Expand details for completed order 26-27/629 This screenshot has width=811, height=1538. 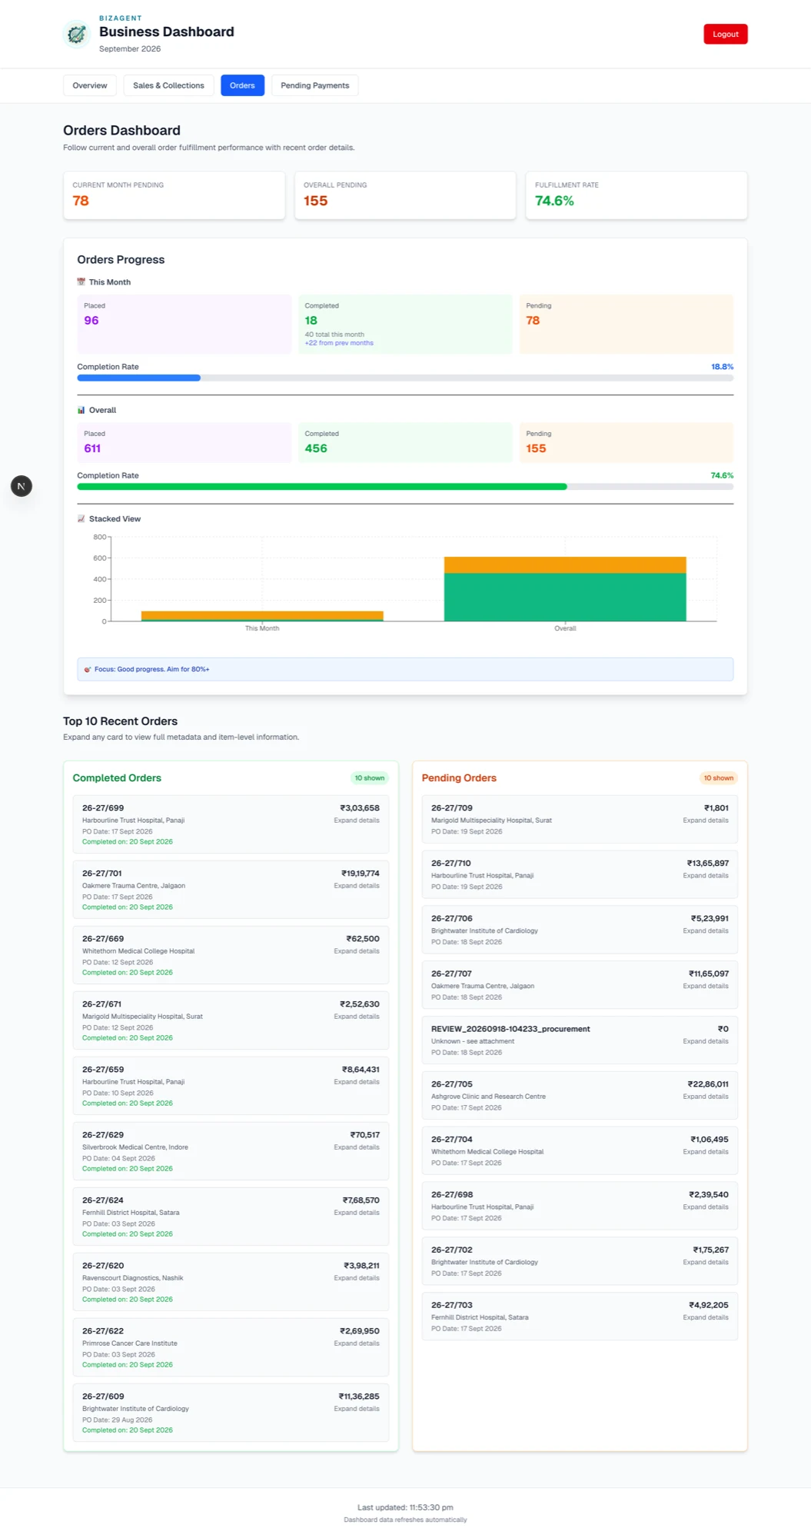(357, 1147)
